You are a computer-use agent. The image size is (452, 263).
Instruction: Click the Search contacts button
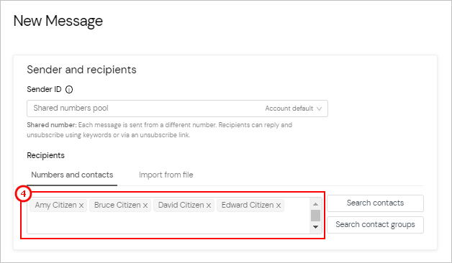[x=375, y=203]
